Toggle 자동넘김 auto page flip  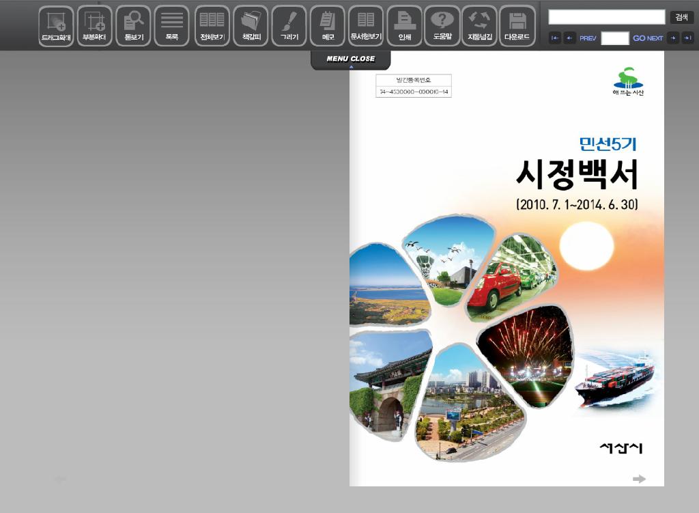[x=480, y=26]
